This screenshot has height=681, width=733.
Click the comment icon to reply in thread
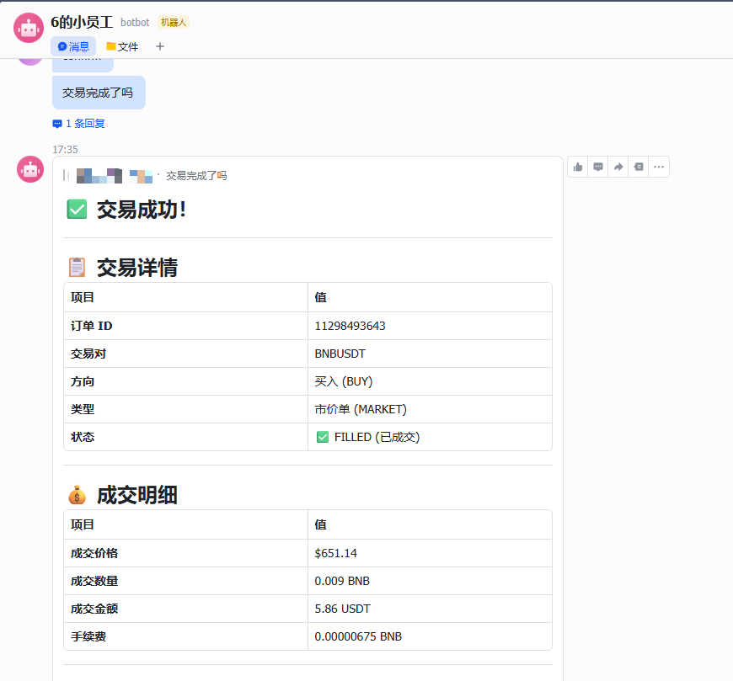coord(597,167)
